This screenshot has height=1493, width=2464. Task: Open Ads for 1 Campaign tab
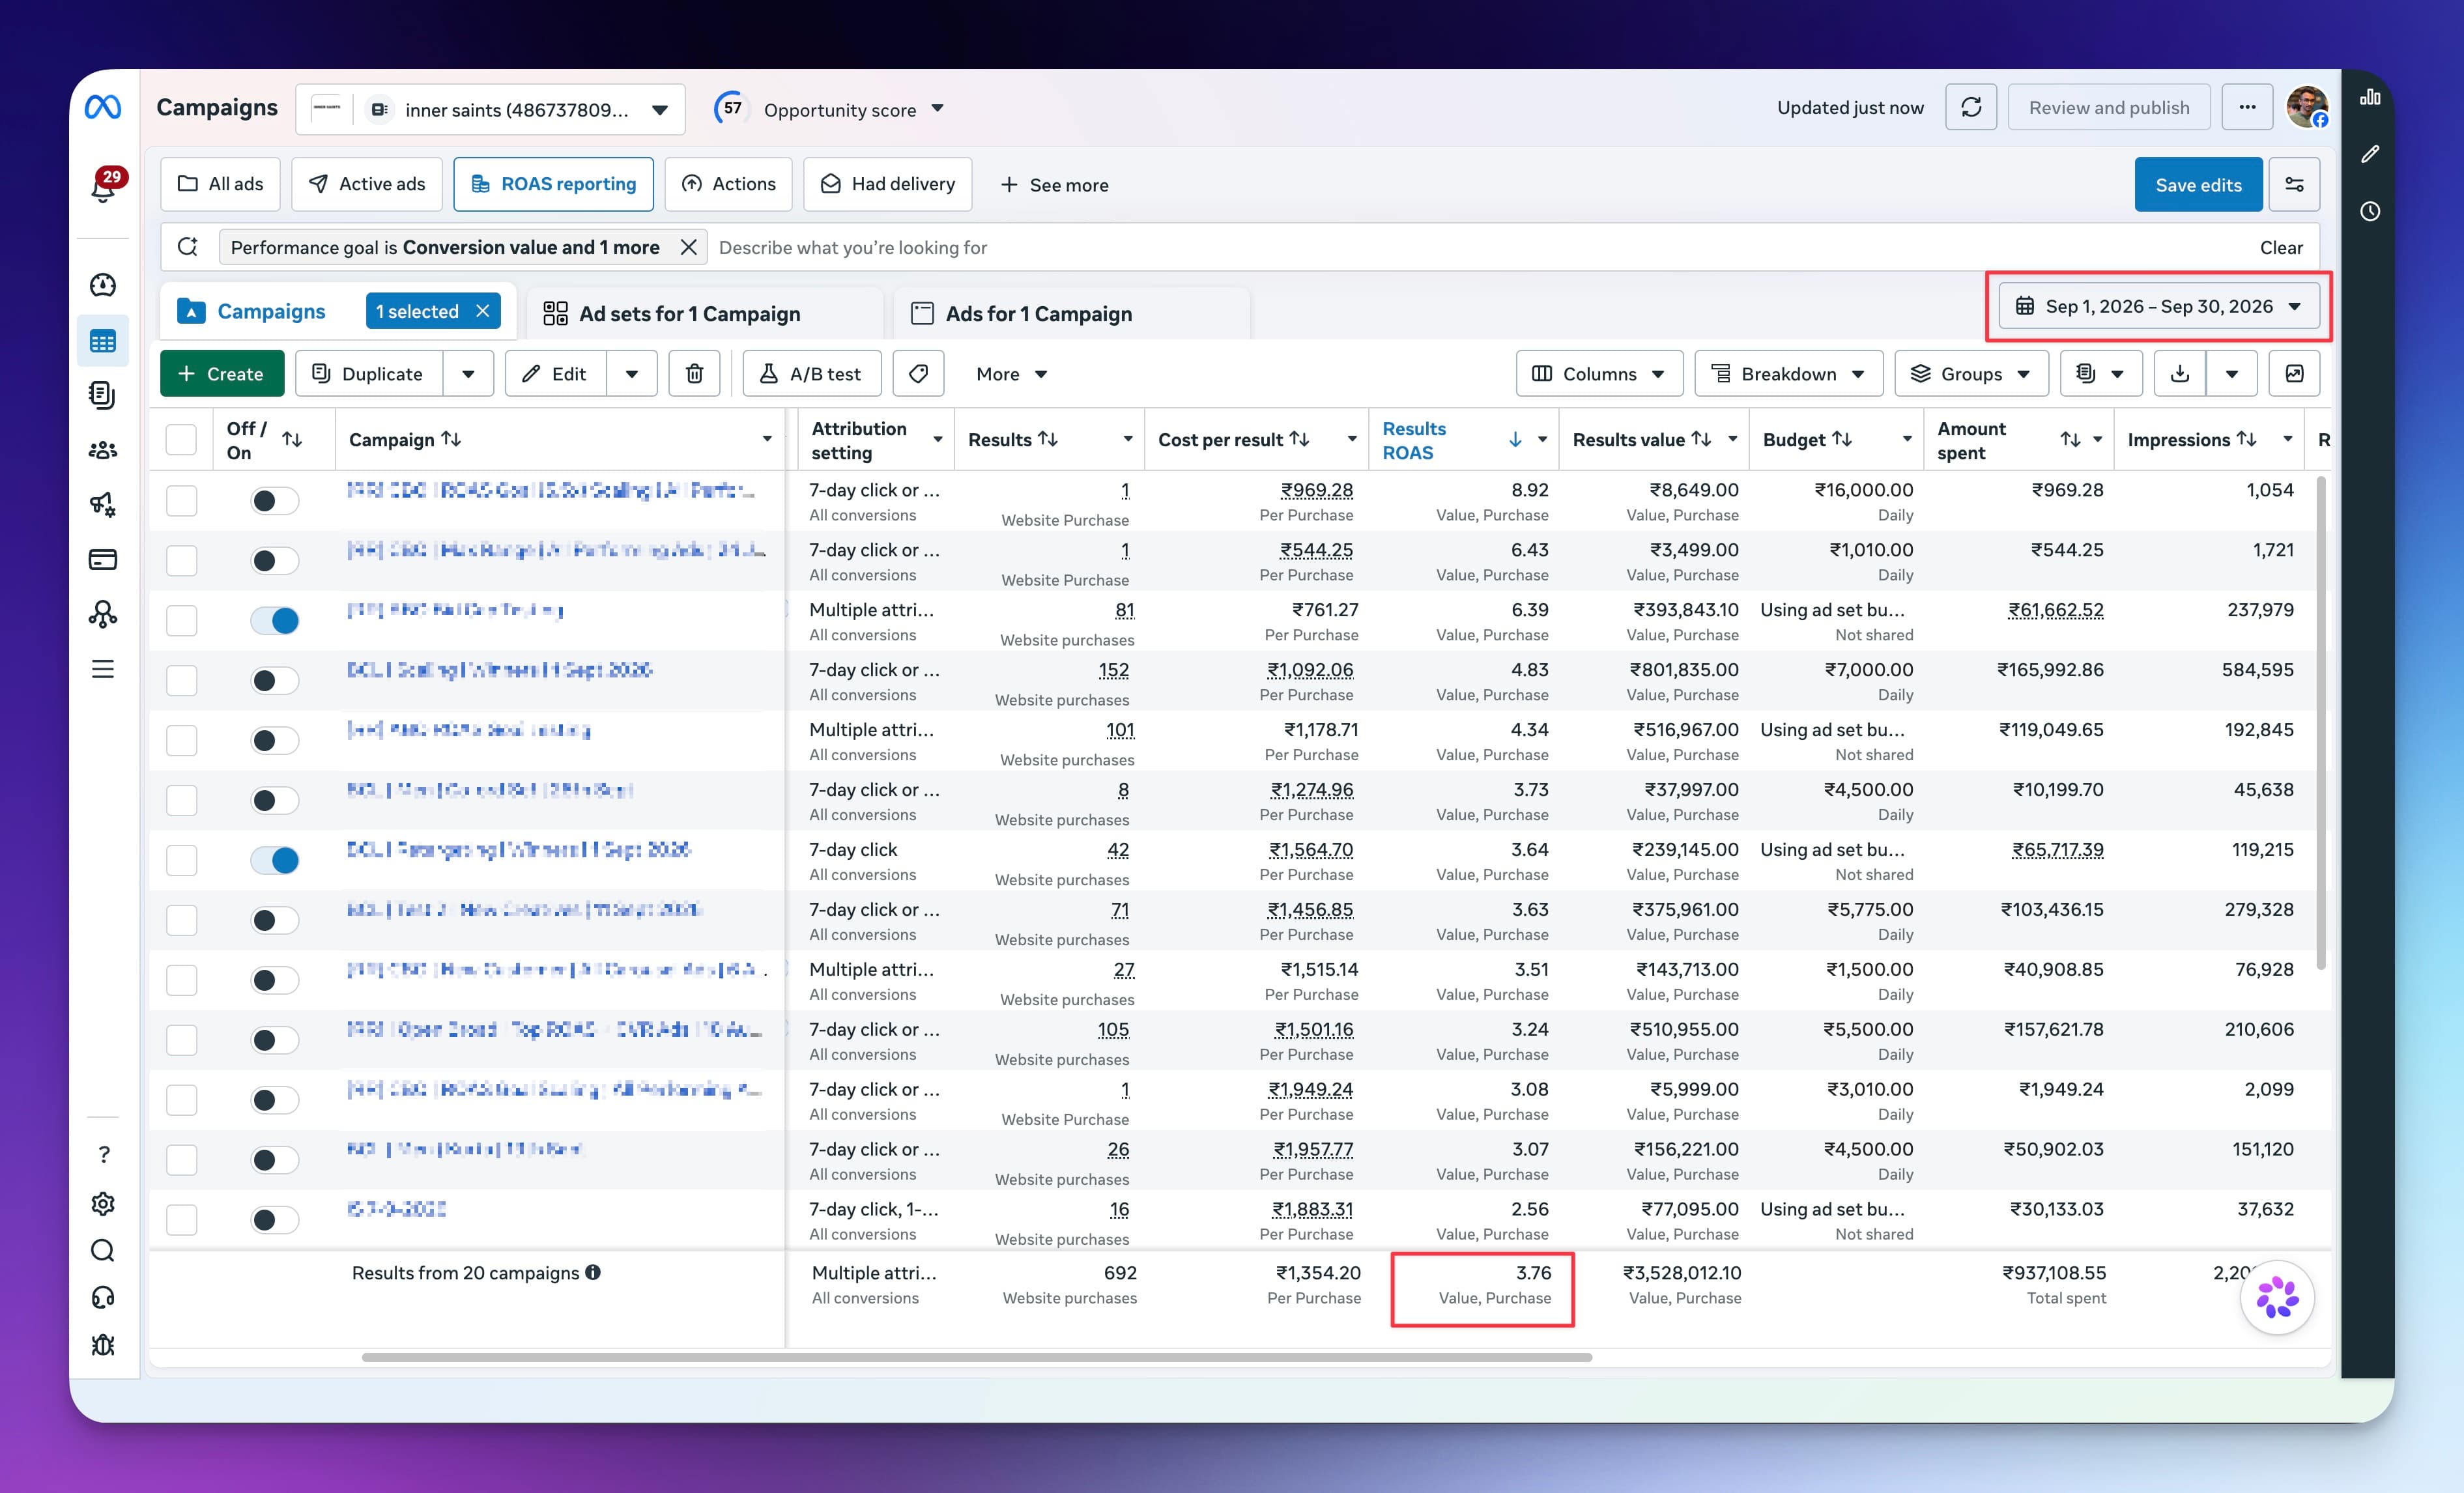[1071, 313]
